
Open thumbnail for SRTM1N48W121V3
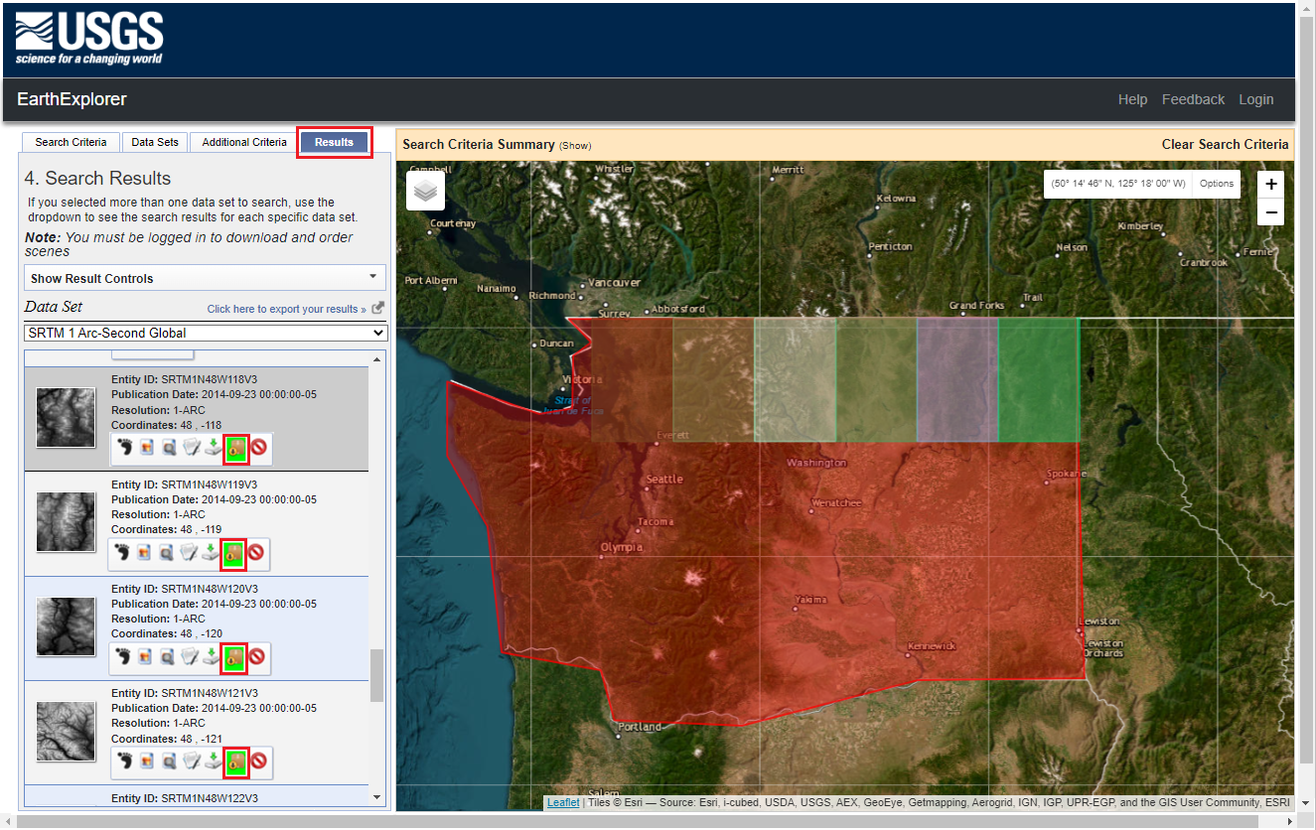[67, 731]
